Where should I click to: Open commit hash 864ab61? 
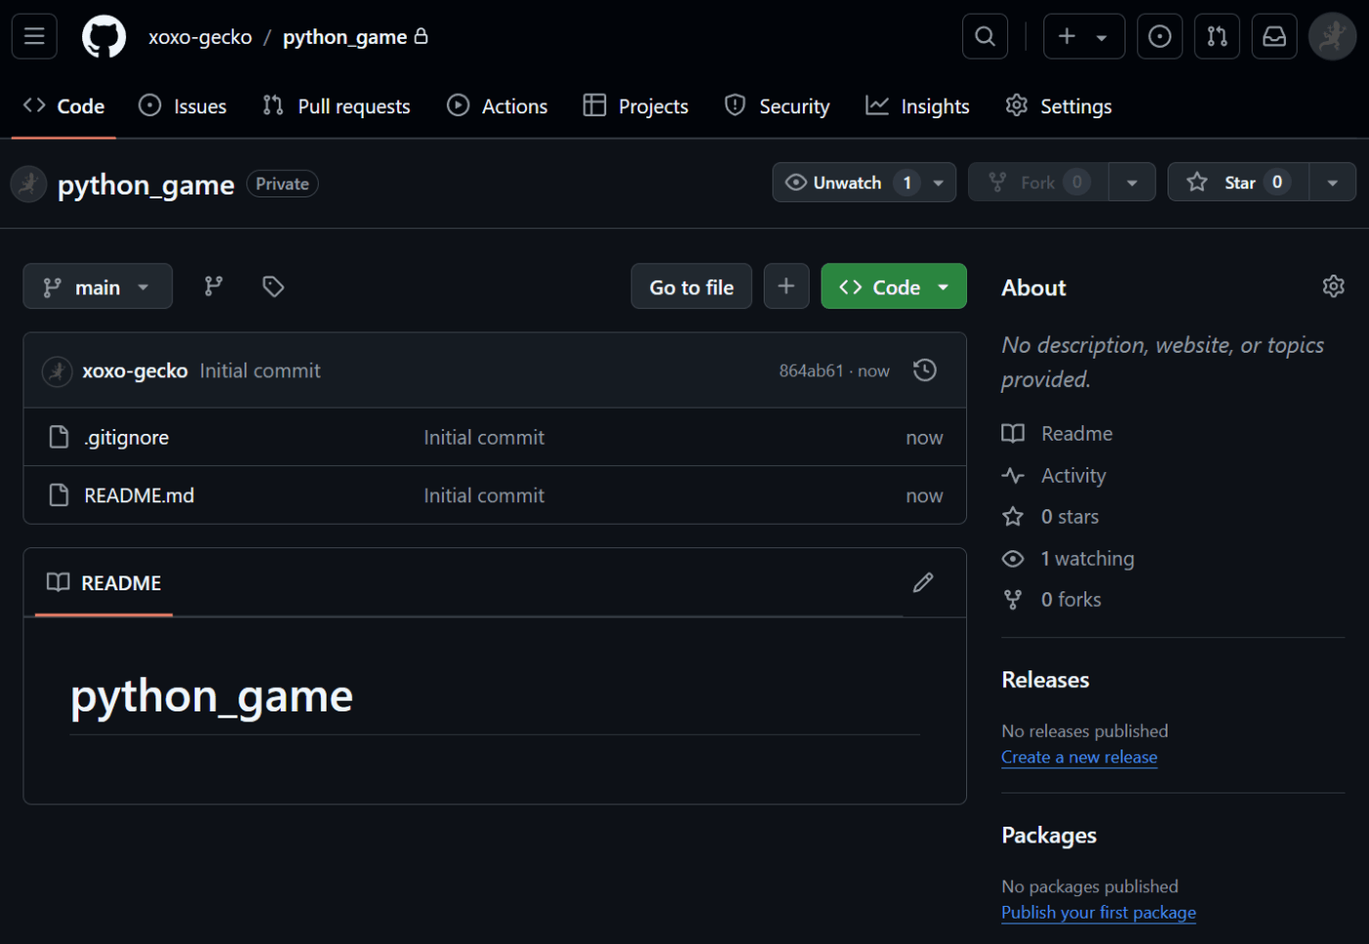pos(811,371)
